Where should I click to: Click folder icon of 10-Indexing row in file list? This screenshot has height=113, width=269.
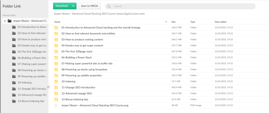56,81
